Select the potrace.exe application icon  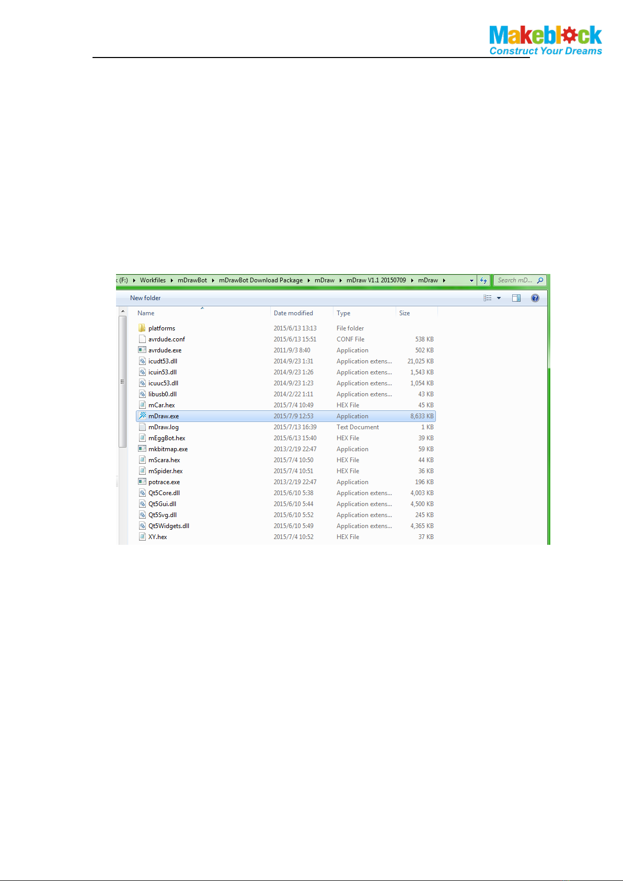click(142, 482)
